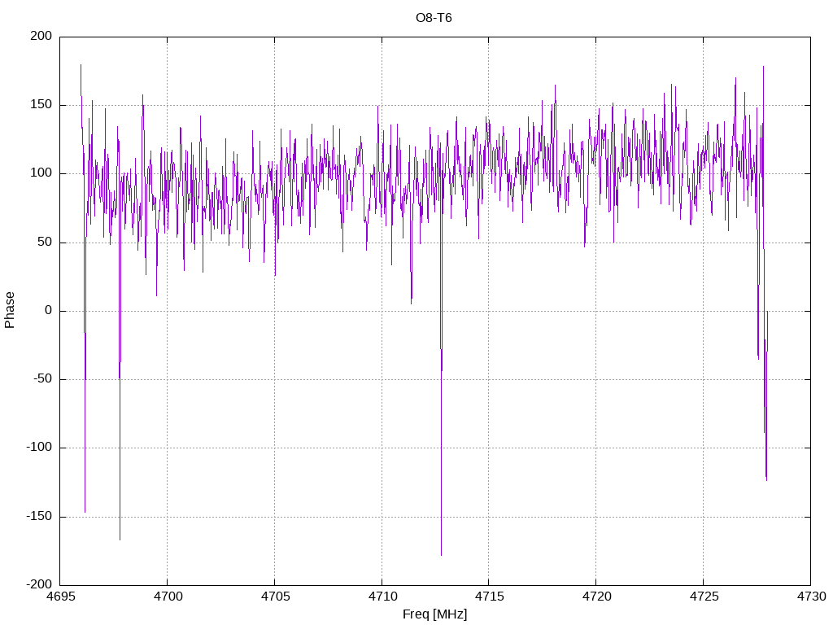Click the x-axis tick label 4715
833x625 pixels.
click(489, 597)
